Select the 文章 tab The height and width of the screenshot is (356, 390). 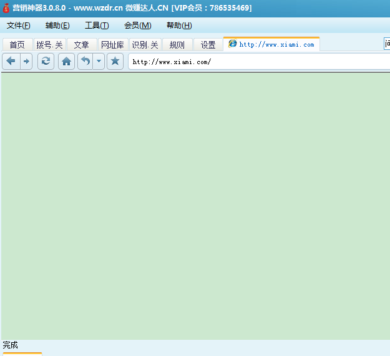tap(81, 45)
